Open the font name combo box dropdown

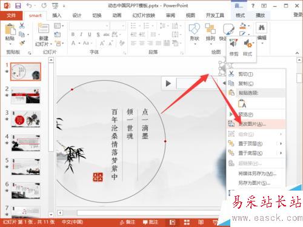pyautogui.click(x=107, y=26)
